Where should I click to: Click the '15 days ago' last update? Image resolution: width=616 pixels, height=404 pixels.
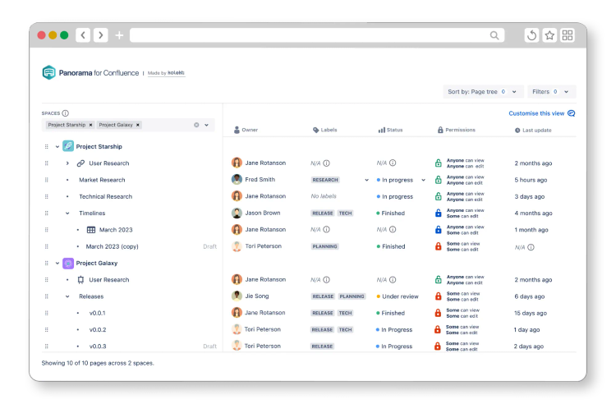(x=531, y=313)
